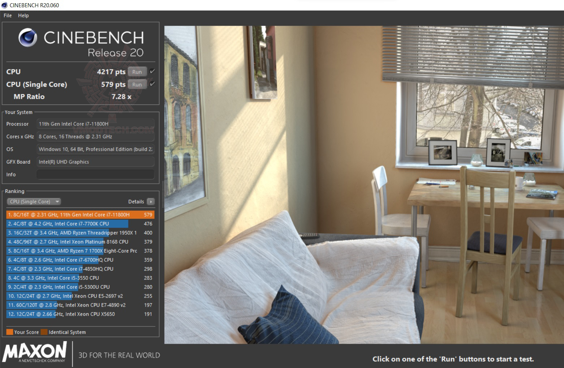The width and height of the screenshot is (564, 368).
Task: Click the 4217 pts CPU score
Action: tap(111, 72)
